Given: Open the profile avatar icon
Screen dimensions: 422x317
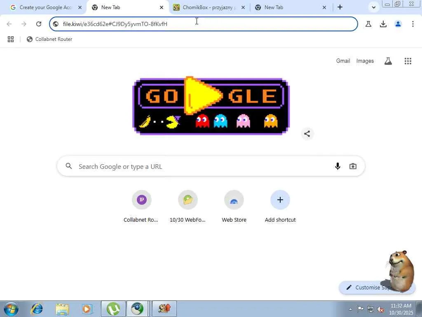Looking at the screenshot, I should (x=398, y=24).
